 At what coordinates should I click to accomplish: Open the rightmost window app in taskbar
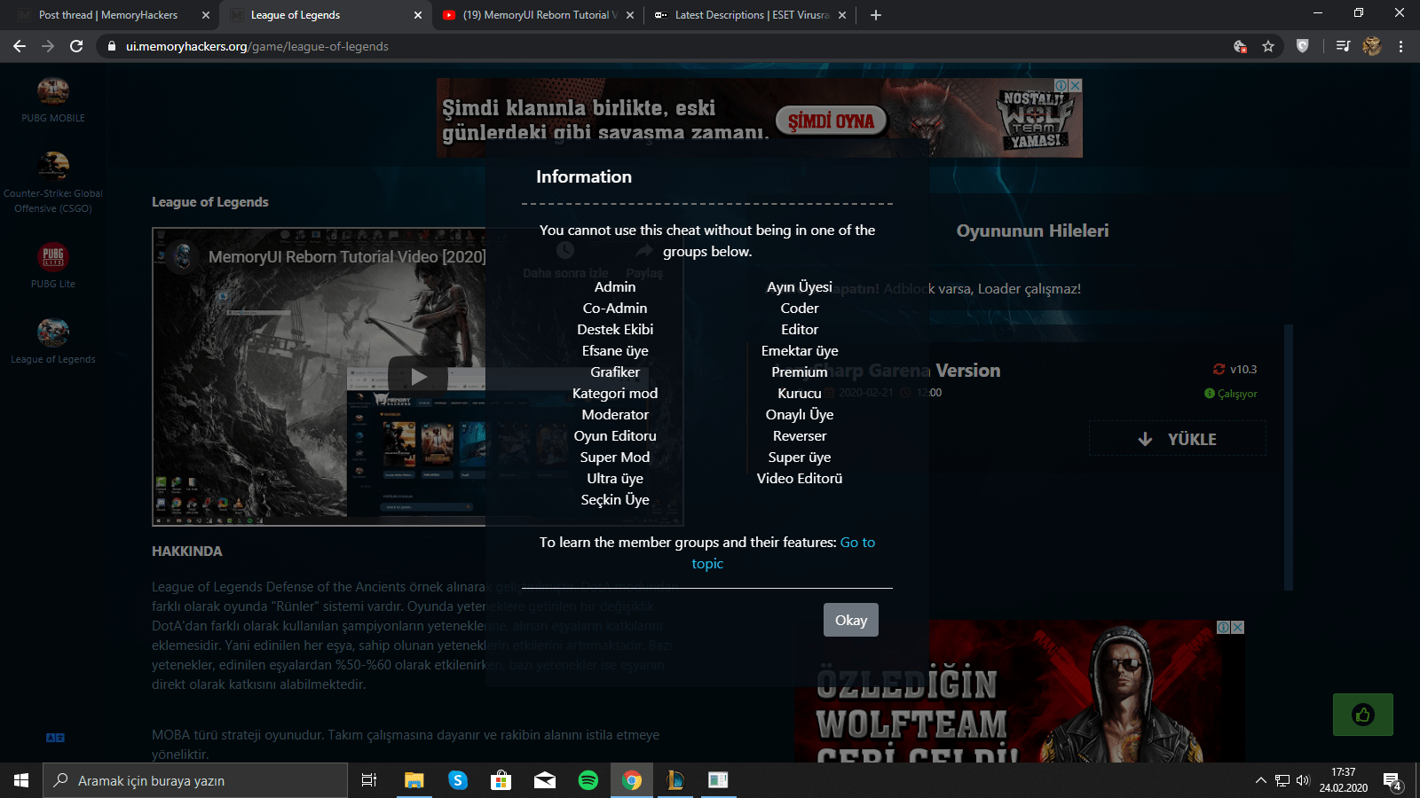[x=718, y=780]
